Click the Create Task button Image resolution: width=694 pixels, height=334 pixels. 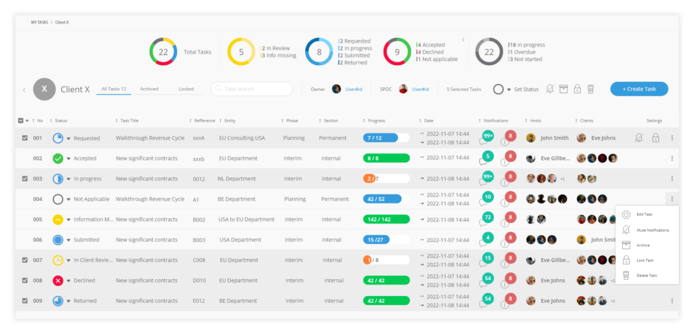click(639, 89)
